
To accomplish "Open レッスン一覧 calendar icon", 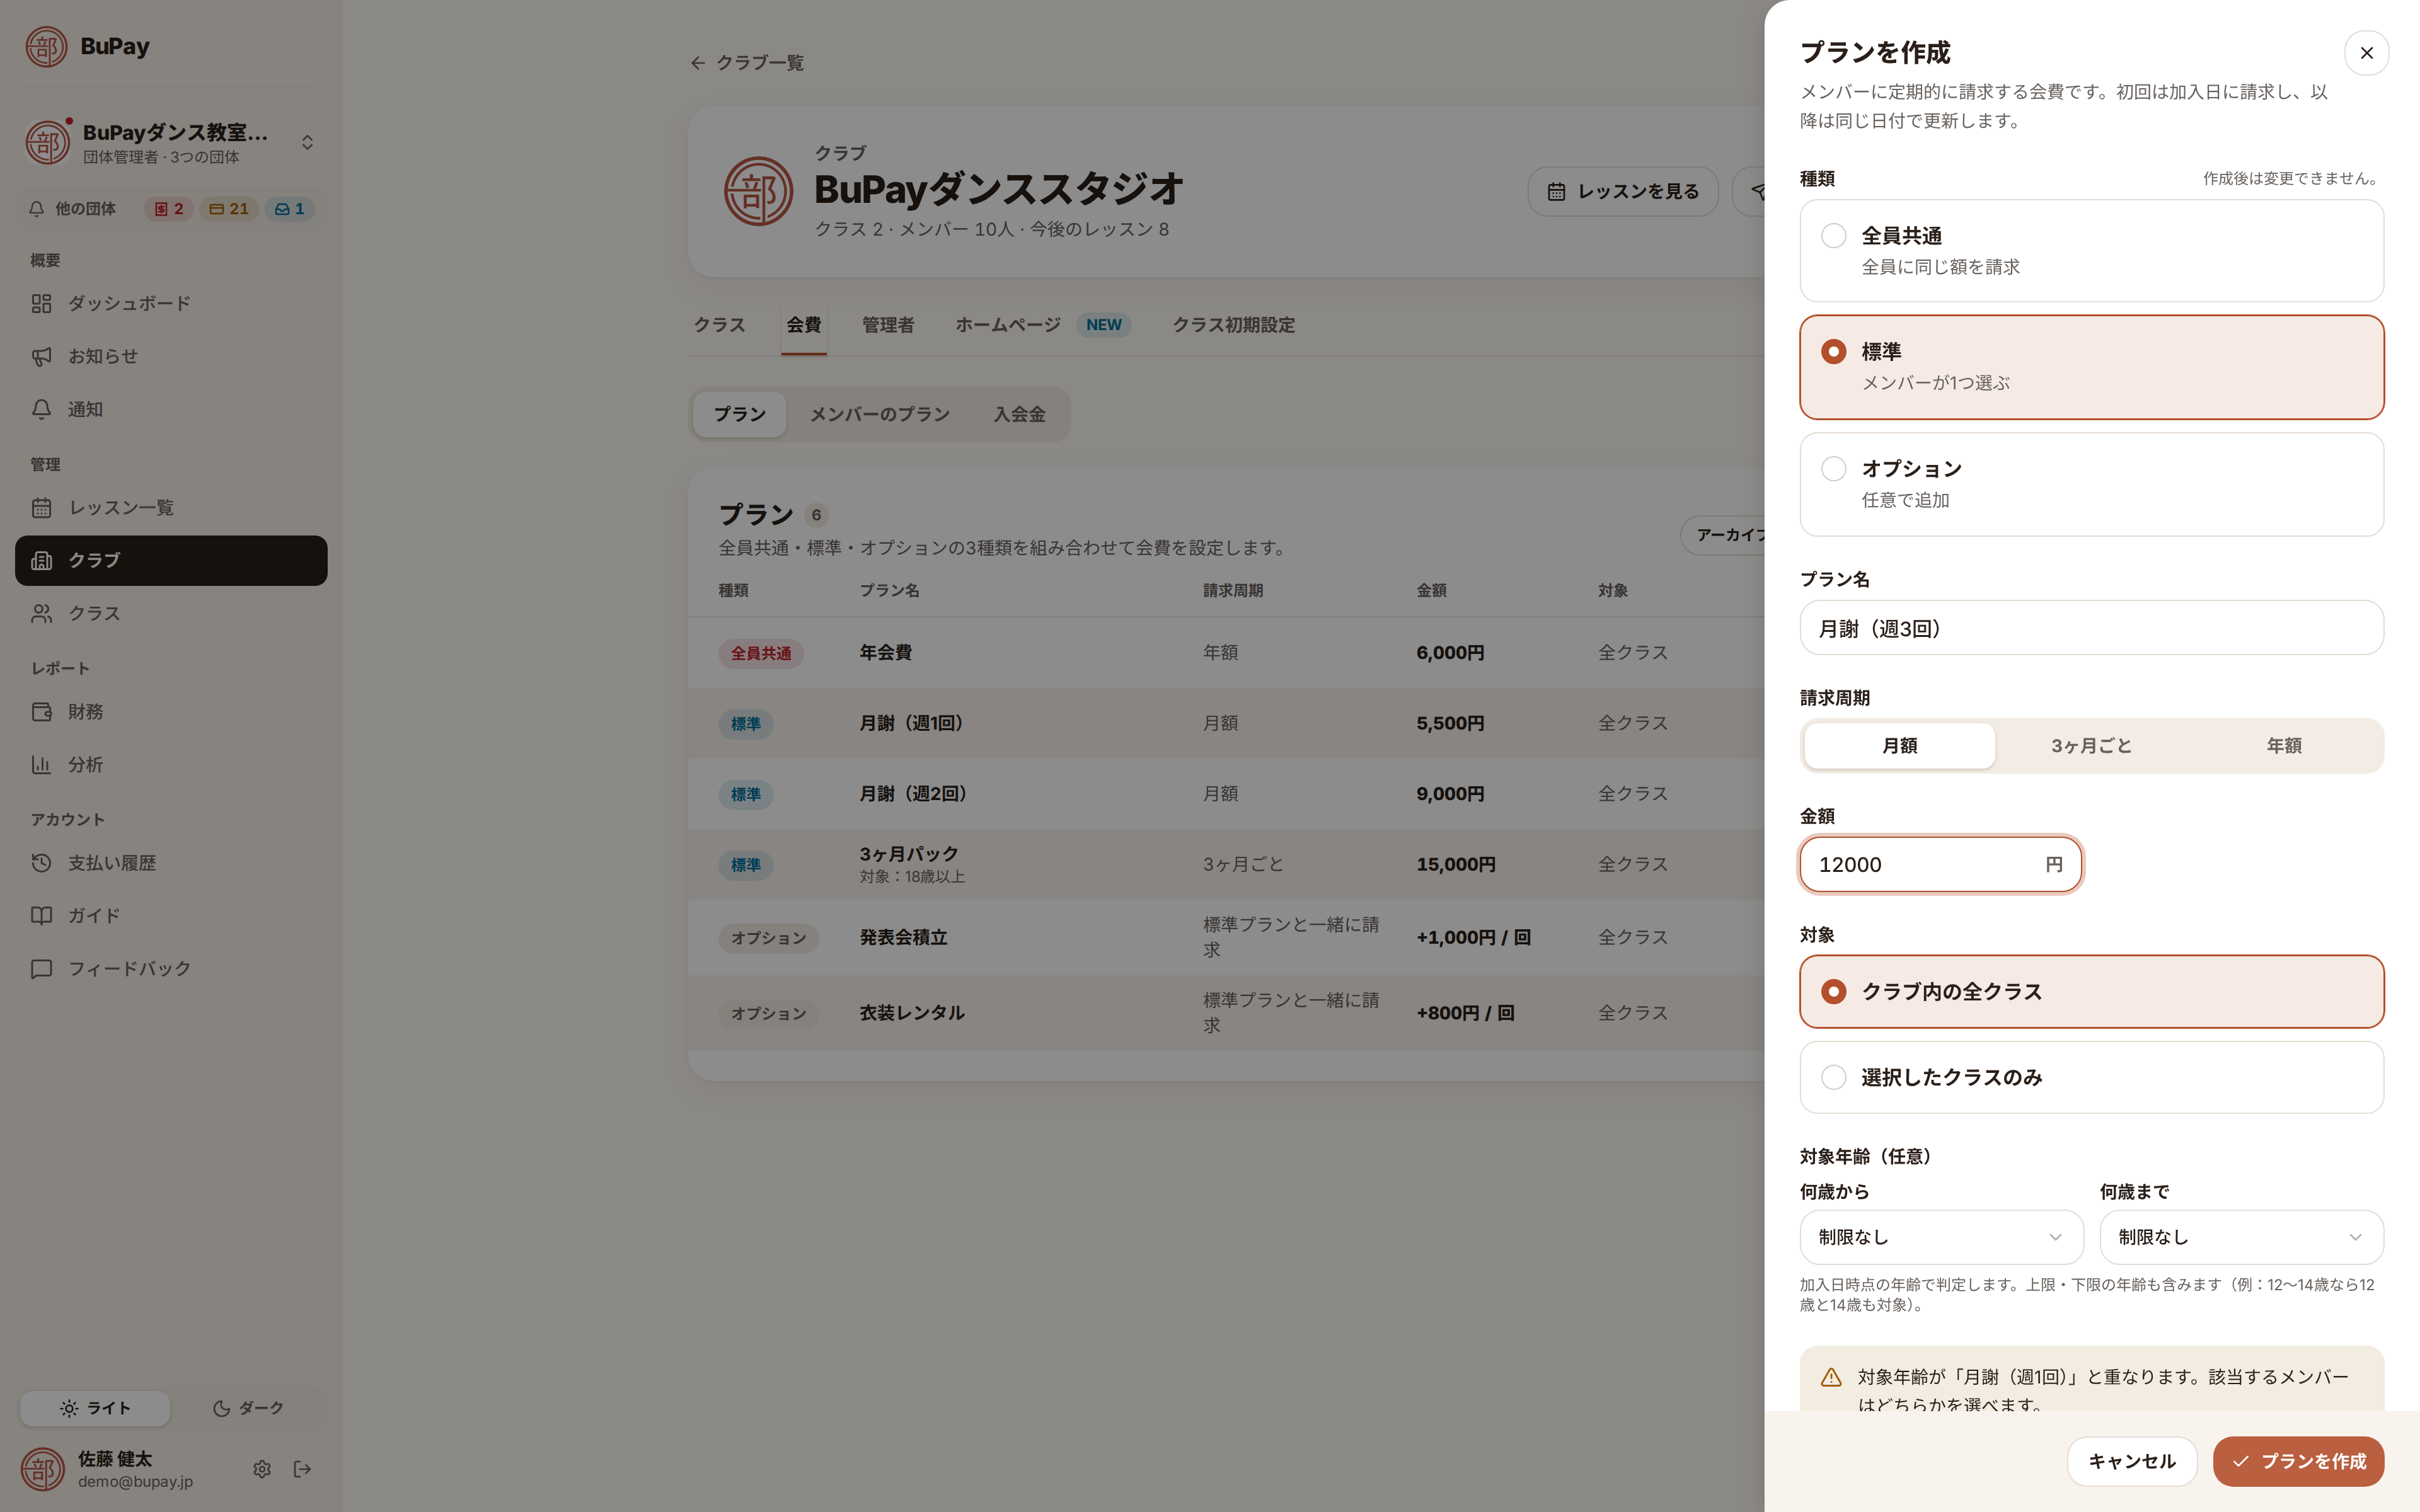I will 41,507.
